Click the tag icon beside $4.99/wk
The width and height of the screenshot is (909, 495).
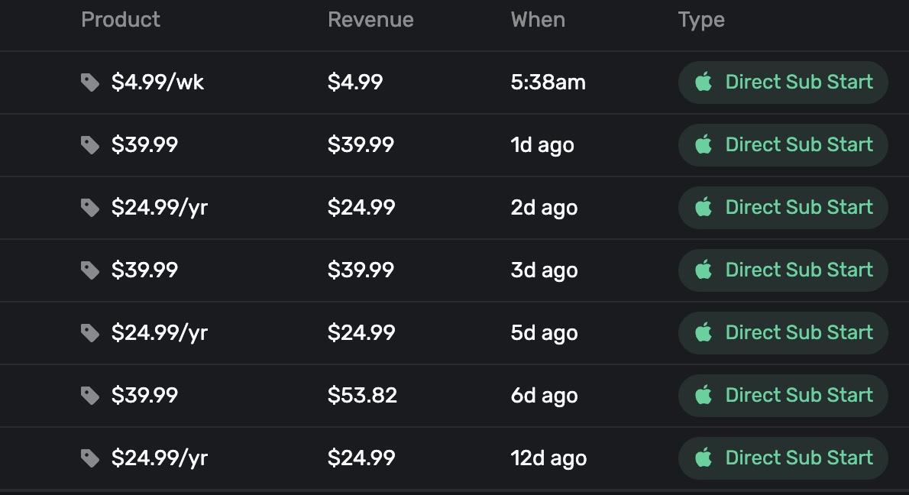[90, 82]
